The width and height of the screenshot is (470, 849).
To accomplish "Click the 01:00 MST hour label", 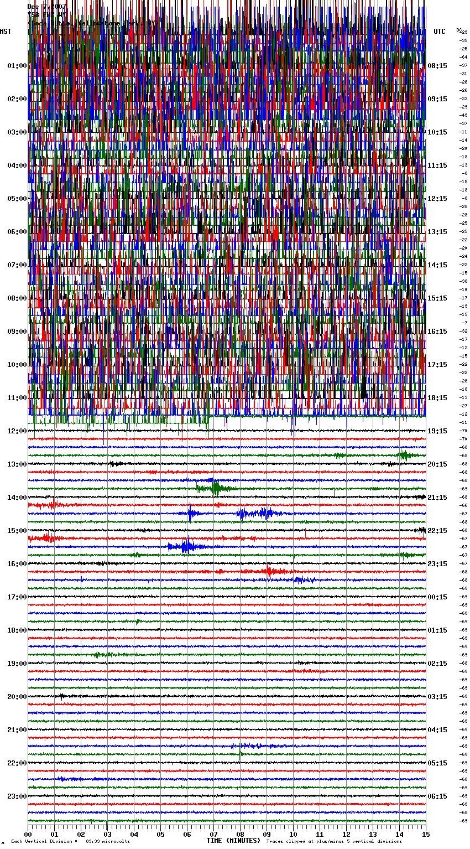I will 17,66.
